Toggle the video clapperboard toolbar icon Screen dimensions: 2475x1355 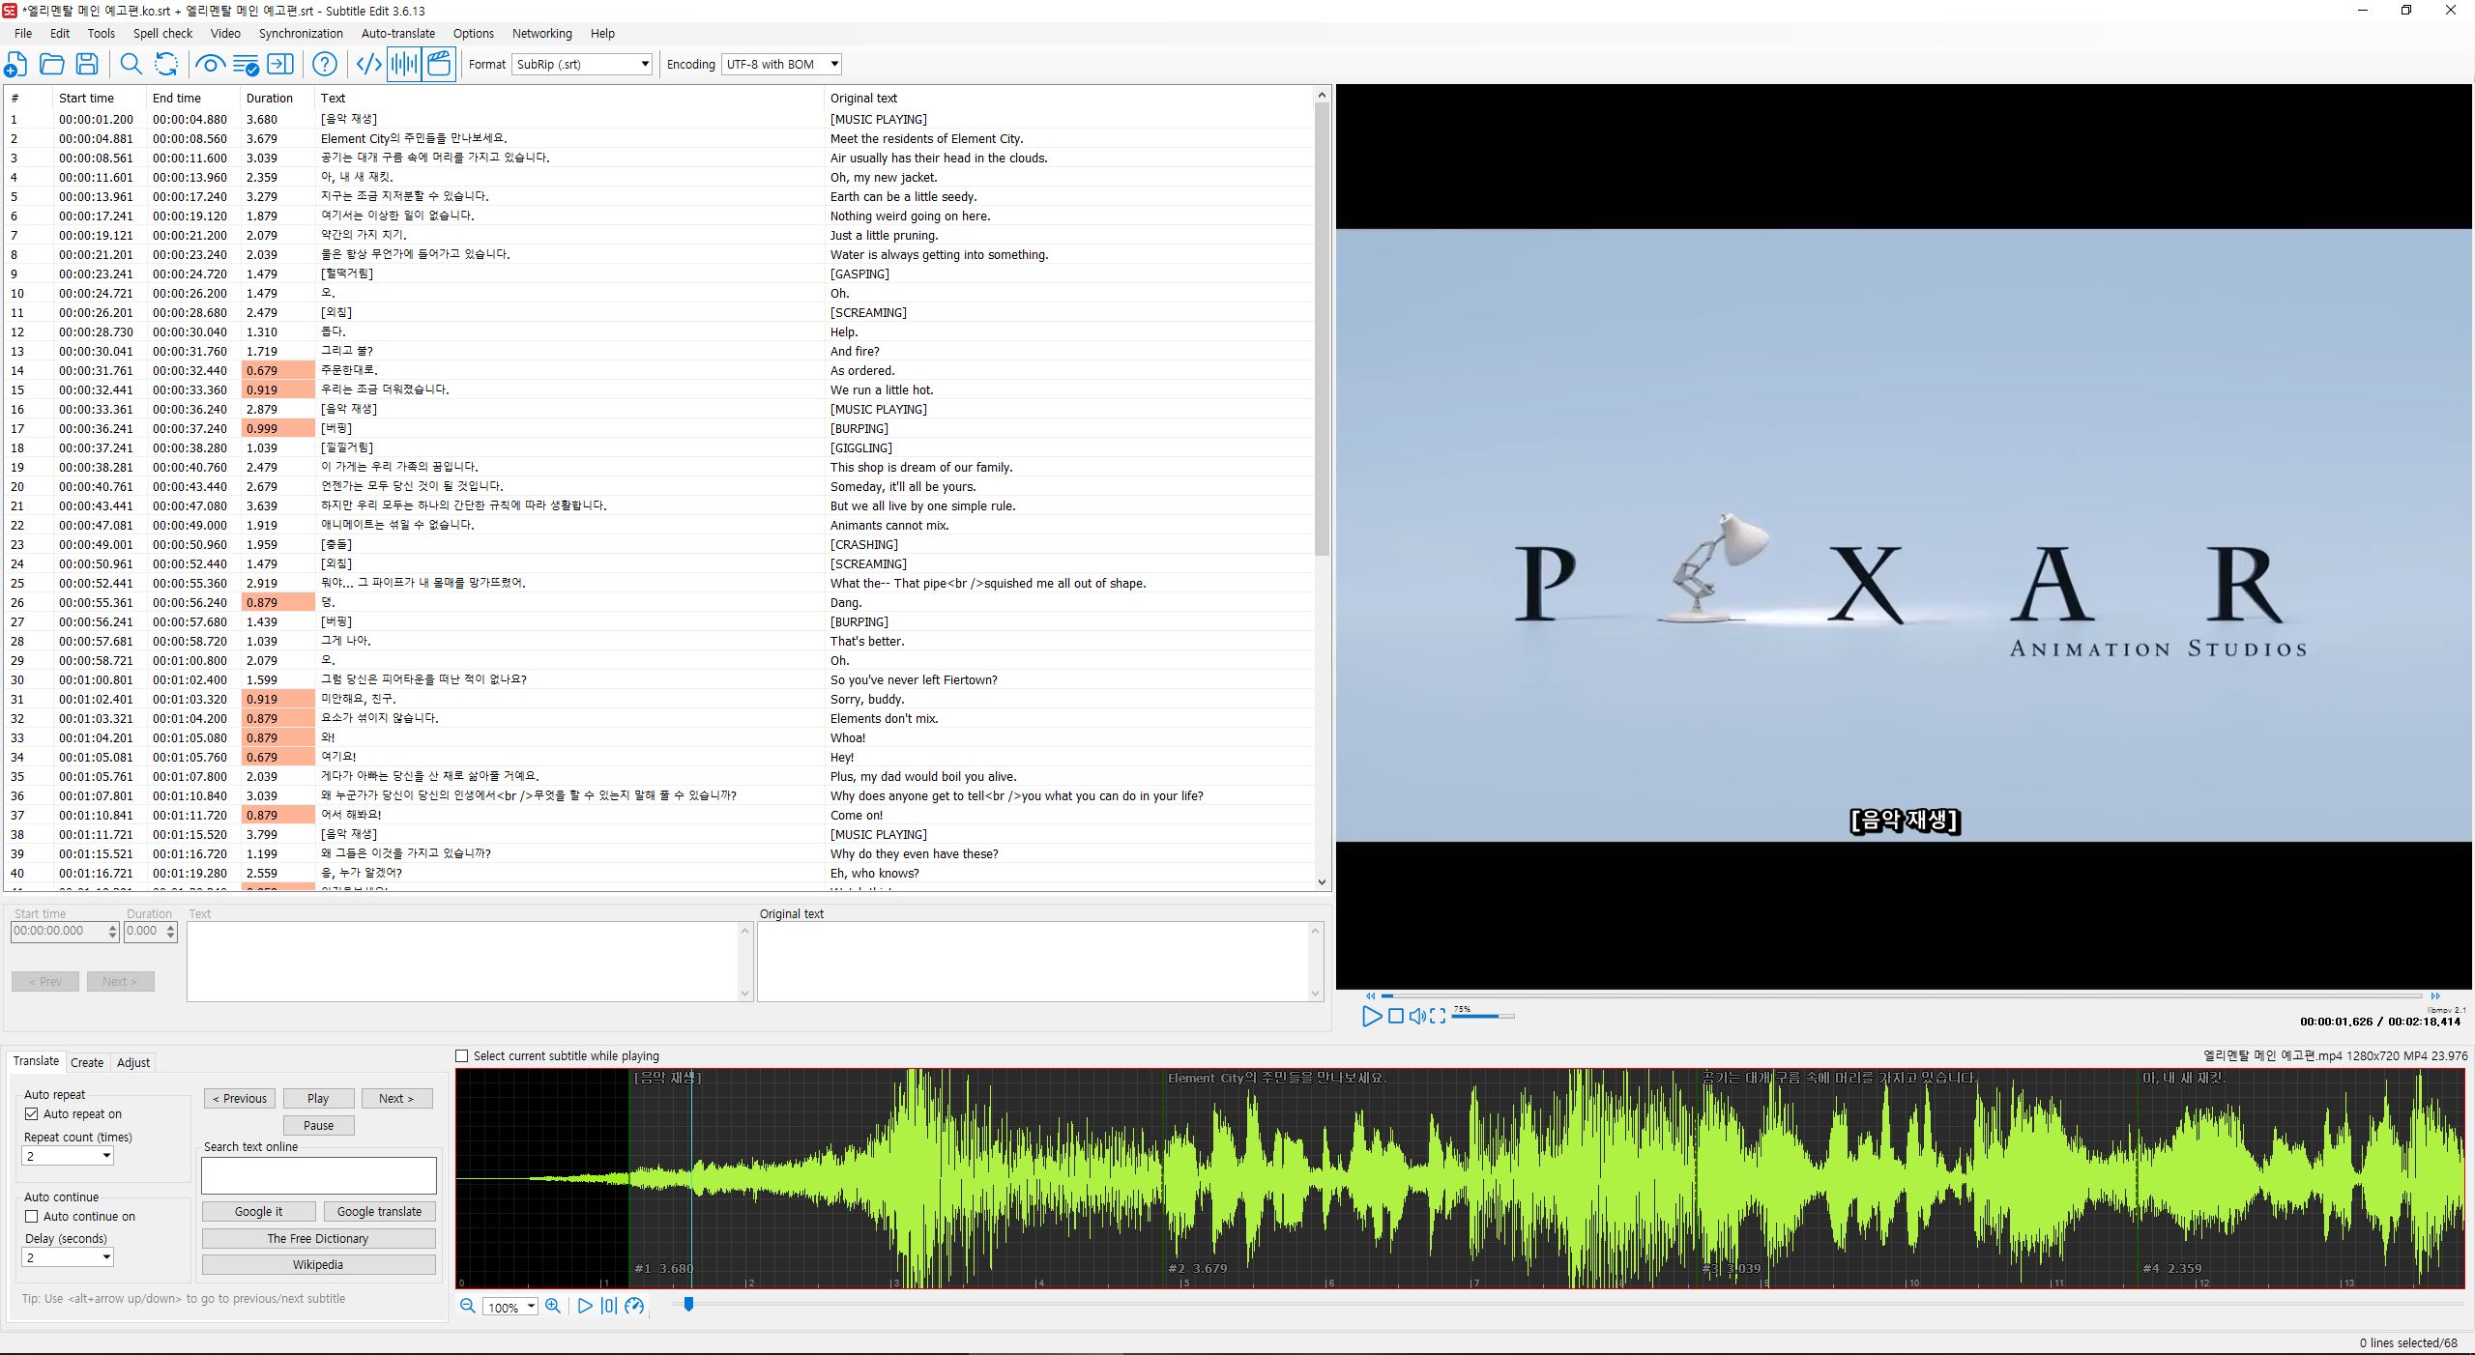(x=439, y=65)
